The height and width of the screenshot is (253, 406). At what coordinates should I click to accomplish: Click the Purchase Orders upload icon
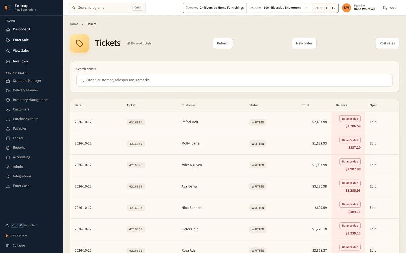pyautogui.click(x=8, y=119)
